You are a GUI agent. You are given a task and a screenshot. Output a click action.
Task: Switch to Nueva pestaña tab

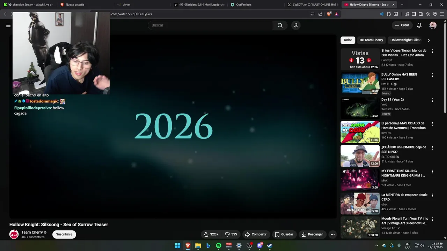point(85,5)
